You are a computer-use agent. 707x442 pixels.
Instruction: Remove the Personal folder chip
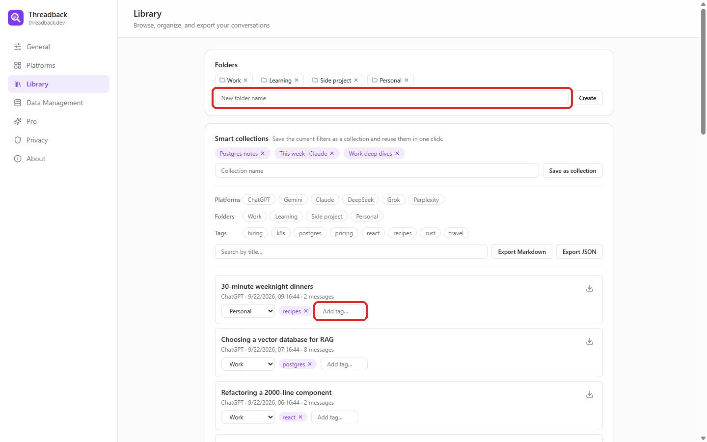407,80
